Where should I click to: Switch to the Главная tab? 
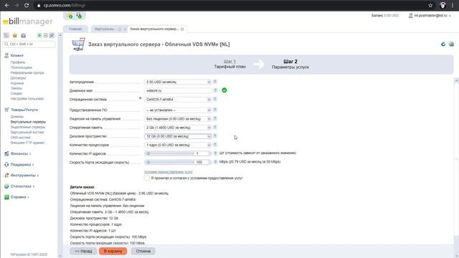(75, 29)
